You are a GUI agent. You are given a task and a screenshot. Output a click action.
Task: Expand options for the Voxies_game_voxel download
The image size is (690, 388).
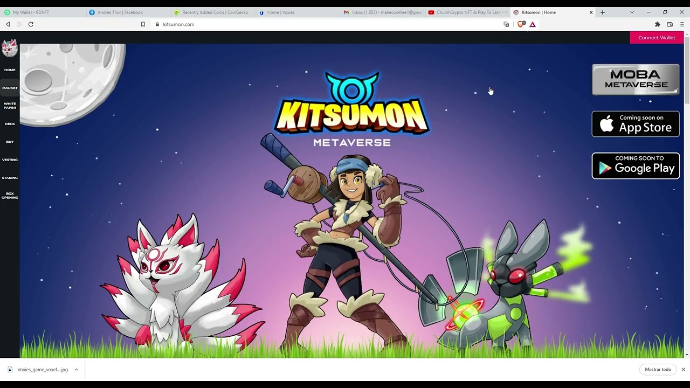click(77, 370)
